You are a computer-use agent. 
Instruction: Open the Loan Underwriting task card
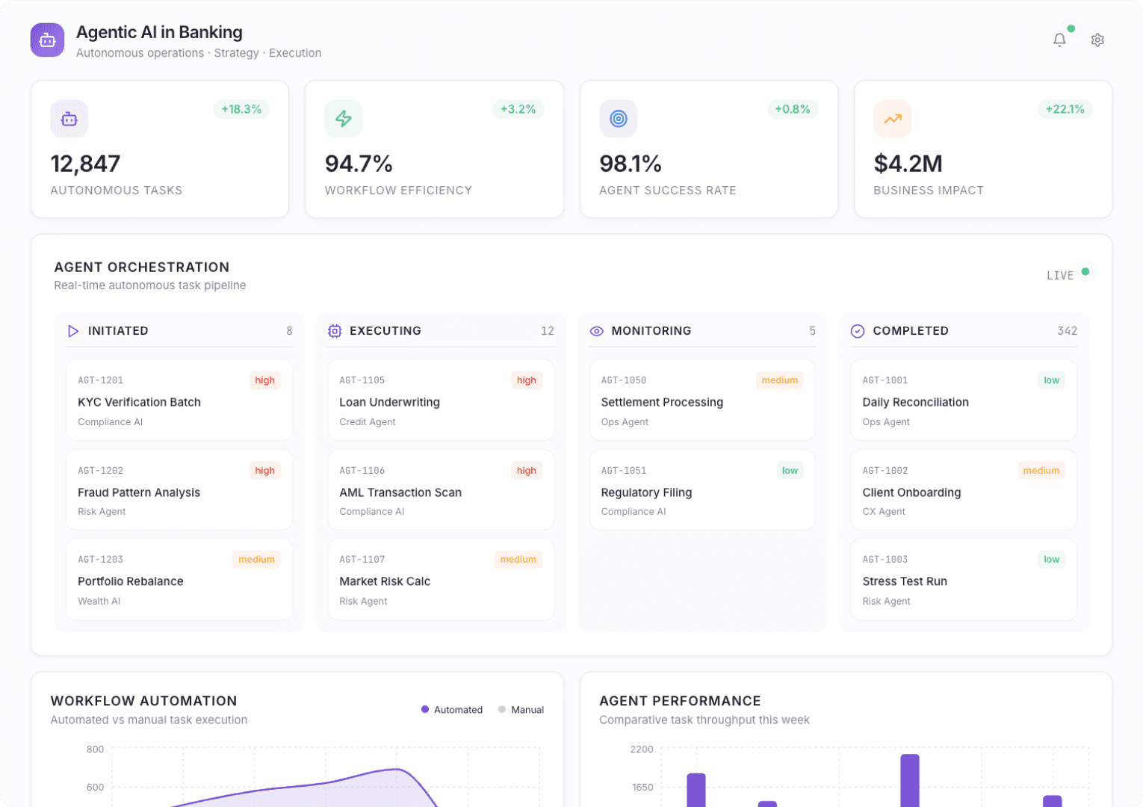coord(441,401)
